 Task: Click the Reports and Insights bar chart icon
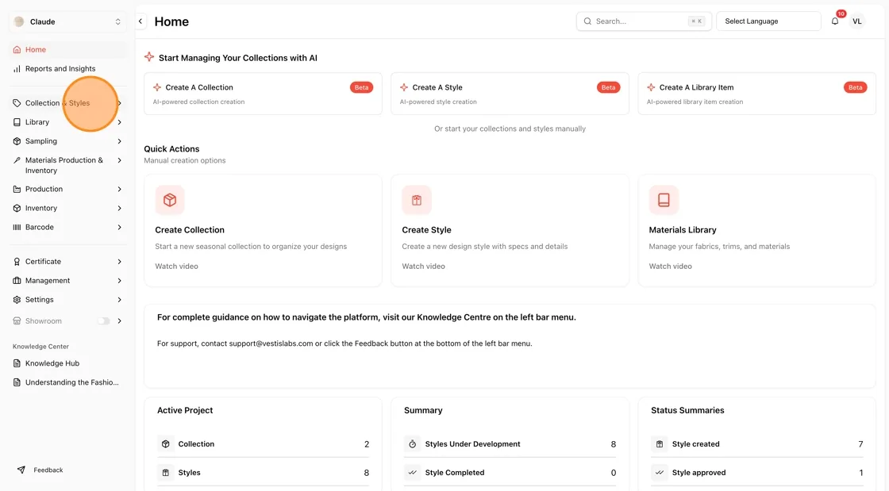(x=17, y=68)
